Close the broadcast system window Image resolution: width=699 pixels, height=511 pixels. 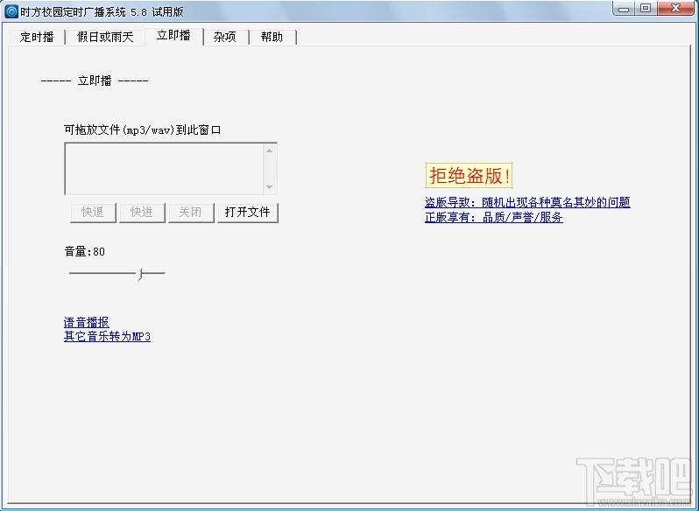click(x=676, y=9)
